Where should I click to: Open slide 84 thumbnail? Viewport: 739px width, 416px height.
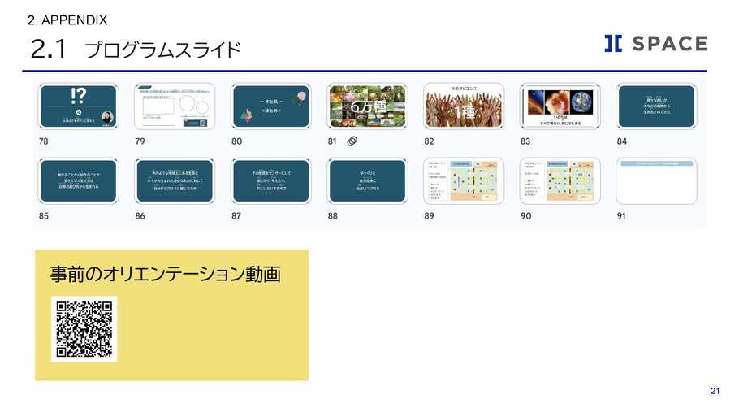pyautogui.click(x=656, y=106)
